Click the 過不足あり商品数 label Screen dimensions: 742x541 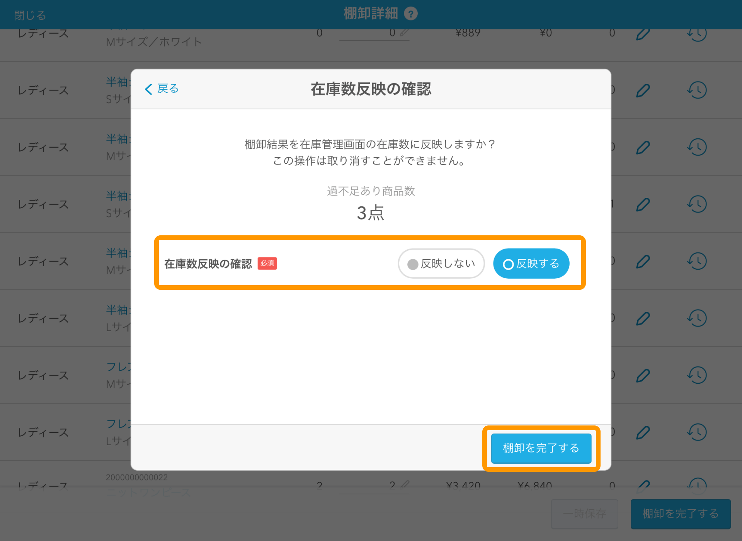click(x=371, y=191)
